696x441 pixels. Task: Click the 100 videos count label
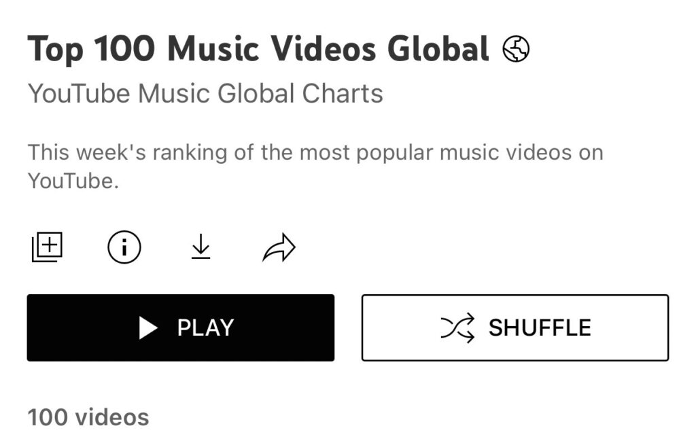tap(88, 417)
